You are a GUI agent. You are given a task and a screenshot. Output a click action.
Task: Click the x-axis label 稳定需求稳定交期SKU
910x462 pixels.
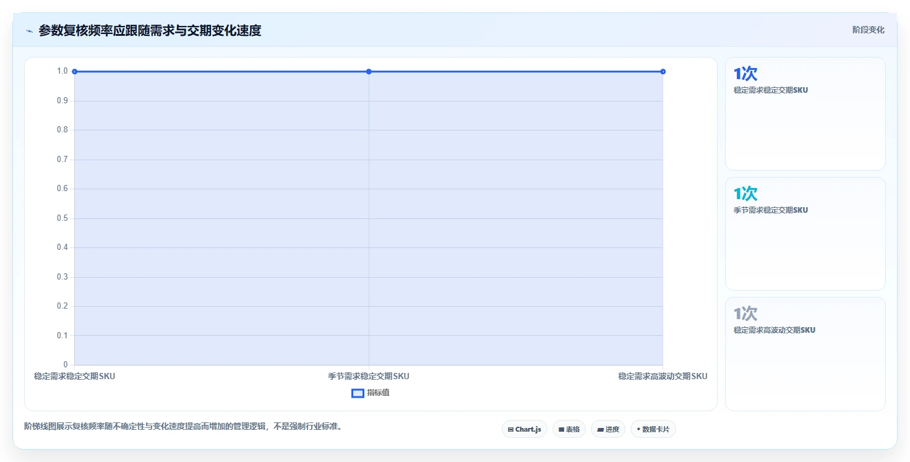74,376
